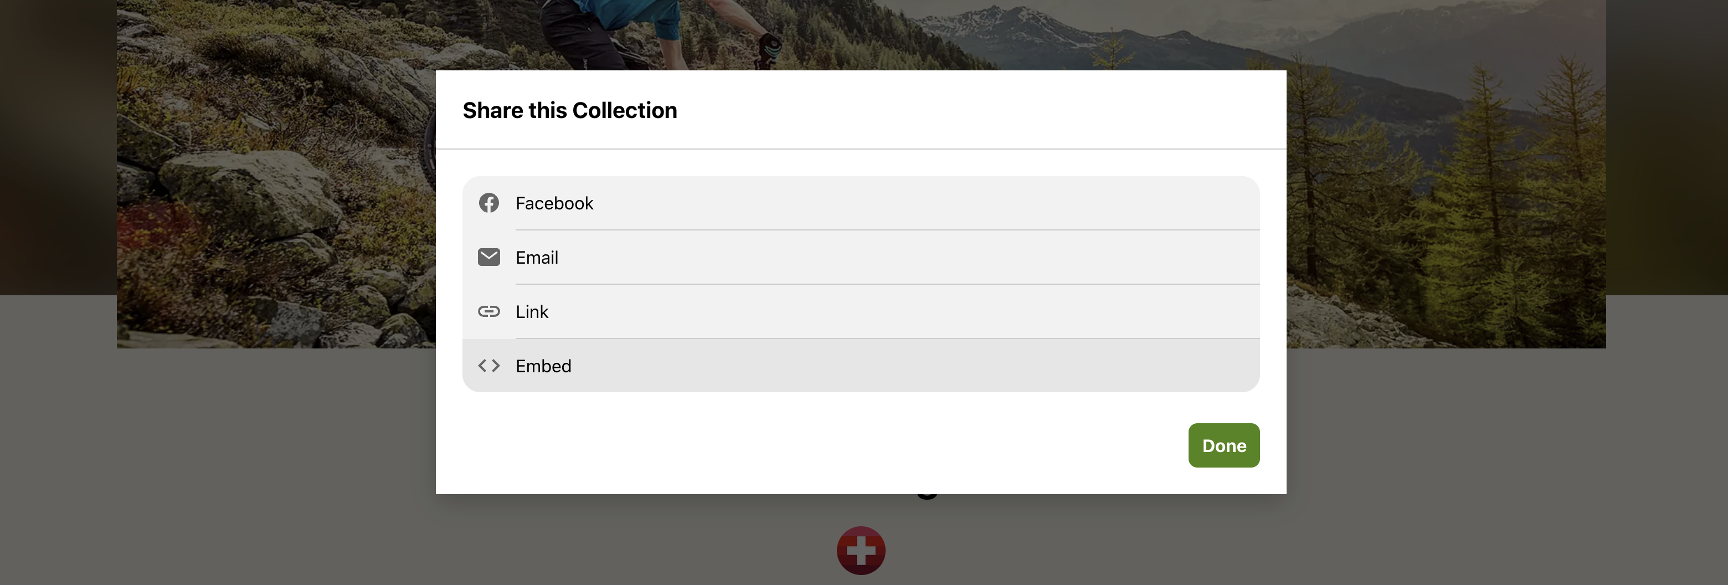Click the Email envelope icon
The image size is (1728, 585).
[488, 257]
